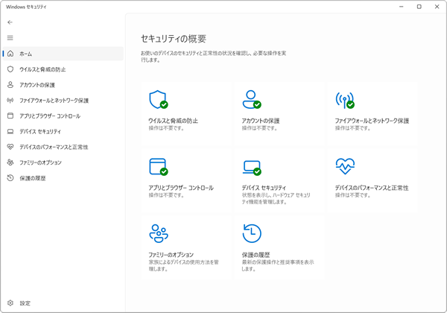Select ホーム in the sidebar

pos(26,54)
